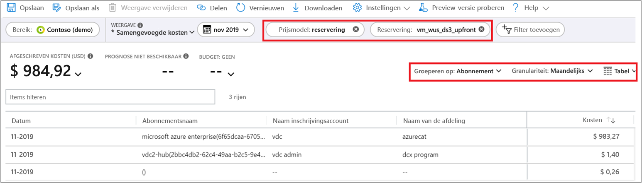
Task: Click the Preview-versie flask icon
Action: pyautogui.click(x=423, y=7)
